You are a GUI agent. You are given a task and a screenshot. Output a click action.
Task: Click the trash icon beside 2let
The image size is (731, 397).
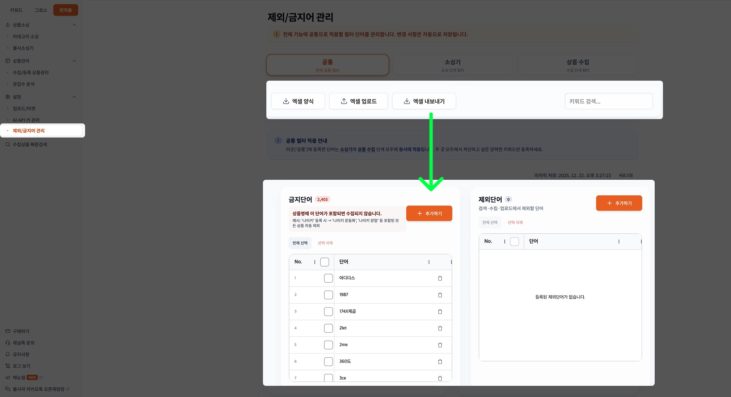pyautogui.click(x=440, y=328)
